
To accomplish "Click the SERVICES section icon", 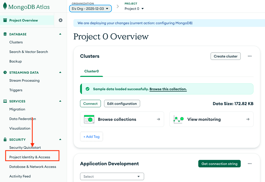I will click(5, 101).
